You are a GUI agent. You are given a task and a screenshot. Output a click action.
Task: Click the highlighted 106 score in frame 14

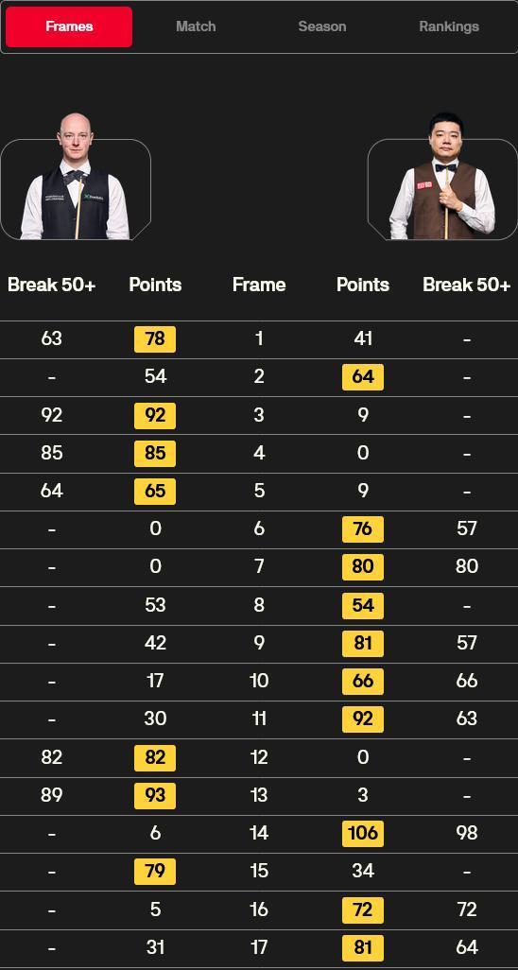[x=363, y=833]
